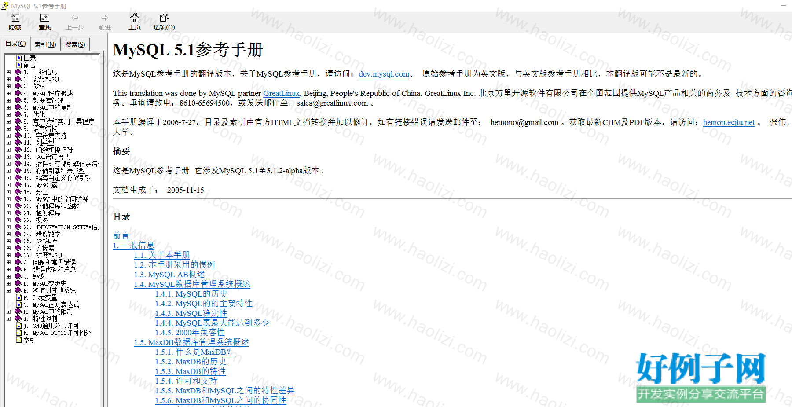Expand the 4. MySQL程序概述 node
Image resolution: width=792 pixels, height=407 pixels.
click(x=8, y=93)
